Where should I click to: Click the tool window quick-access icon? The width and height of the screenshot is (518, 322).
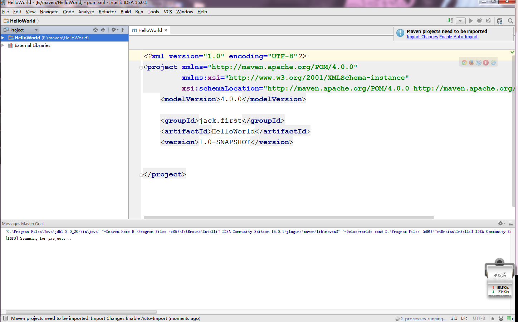coord(5,318)
